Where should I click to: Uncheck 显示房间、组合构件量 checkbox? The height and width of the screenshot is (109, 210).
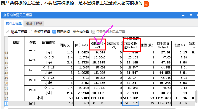(x=54, y=32)
